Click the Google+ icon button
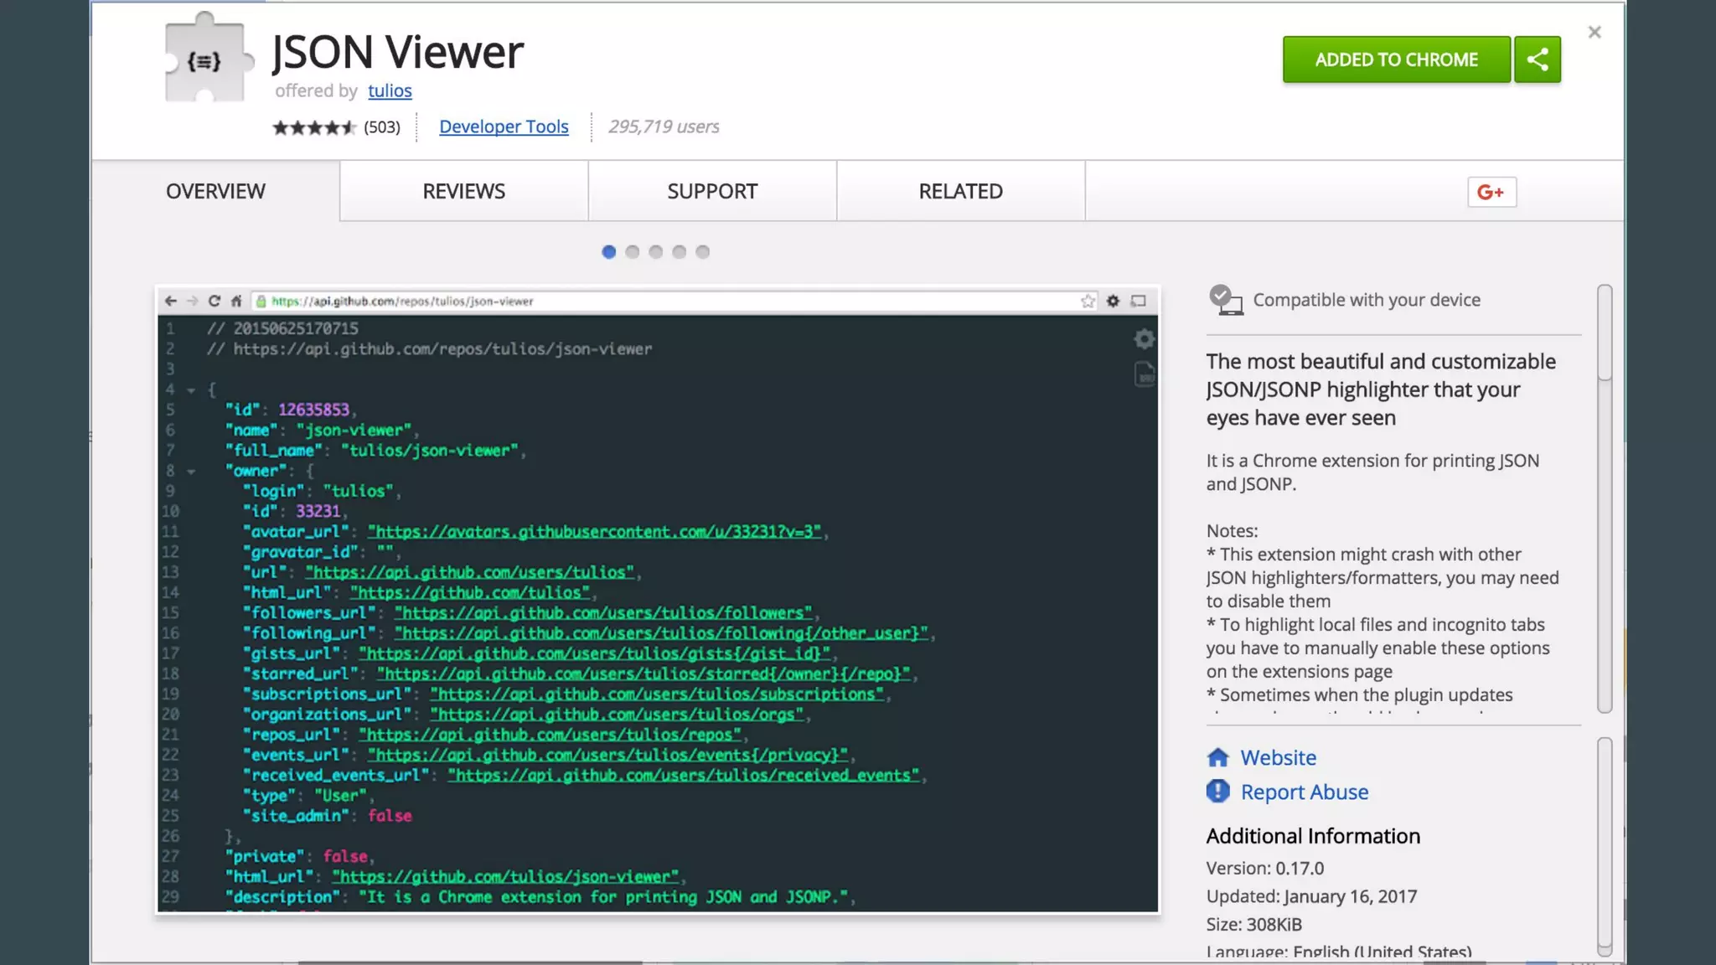 click(1491, 192)
